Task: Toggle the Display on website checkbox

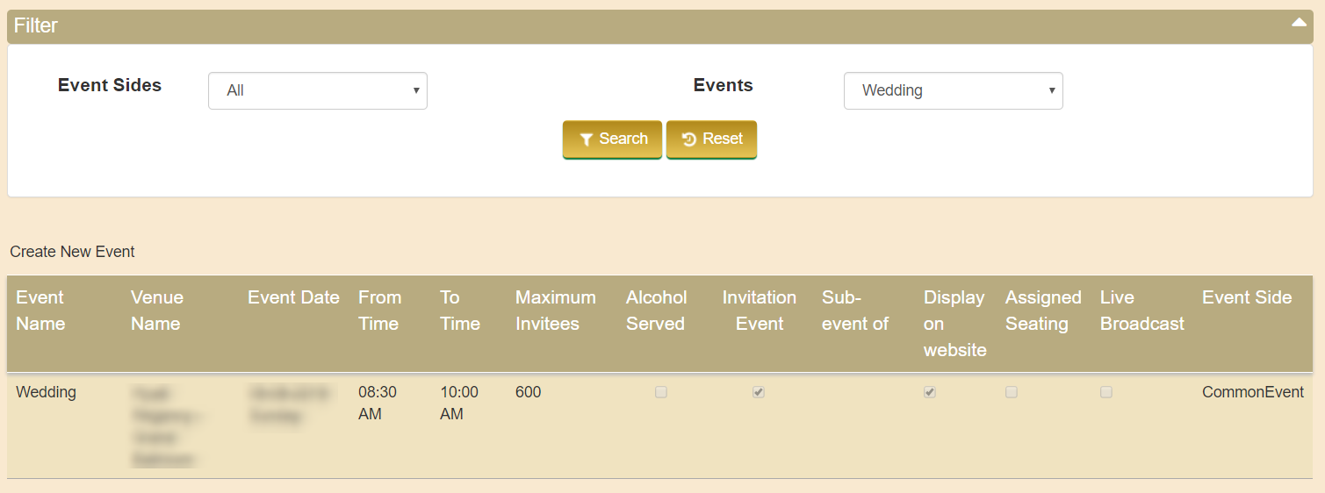Action: click(x=930, y=392)
